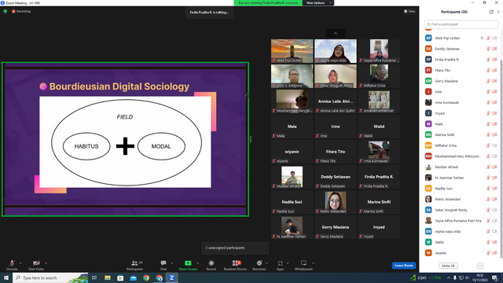The width and height of the screenshot is (503, 283).
Task: Open the Chat icon
Action: (x=163, y=263)
